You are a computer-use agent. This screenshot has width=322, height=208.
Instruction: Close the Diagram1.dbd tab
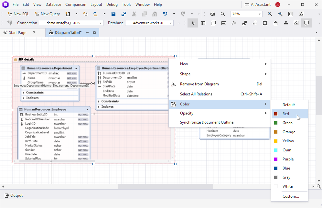click(94, 33)
